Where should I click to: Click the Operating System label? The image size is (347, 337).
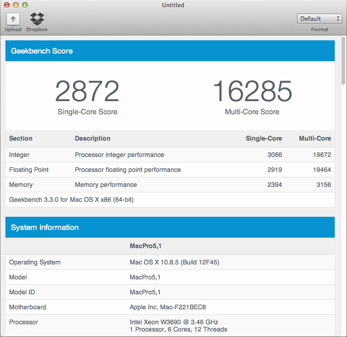click(x=35, y=262)
